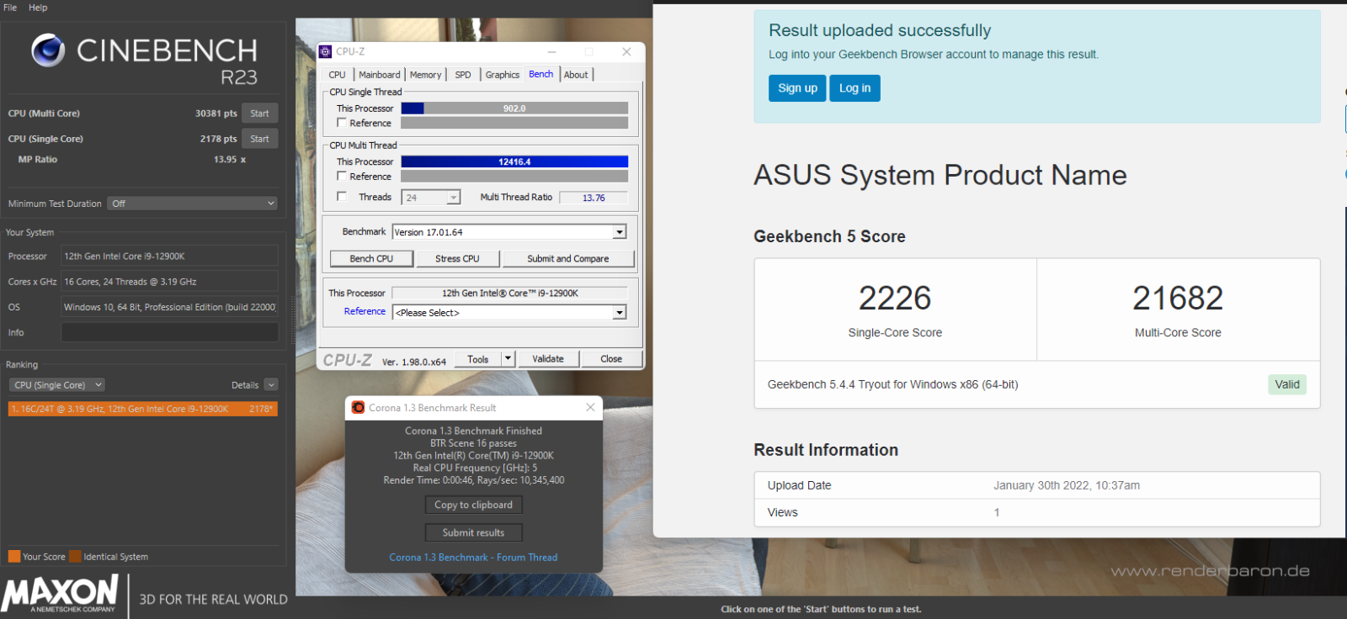Switch to the SPD tab in CPU-Z
This screenshot has height=619, width=1347.
(x=463, y=75)
